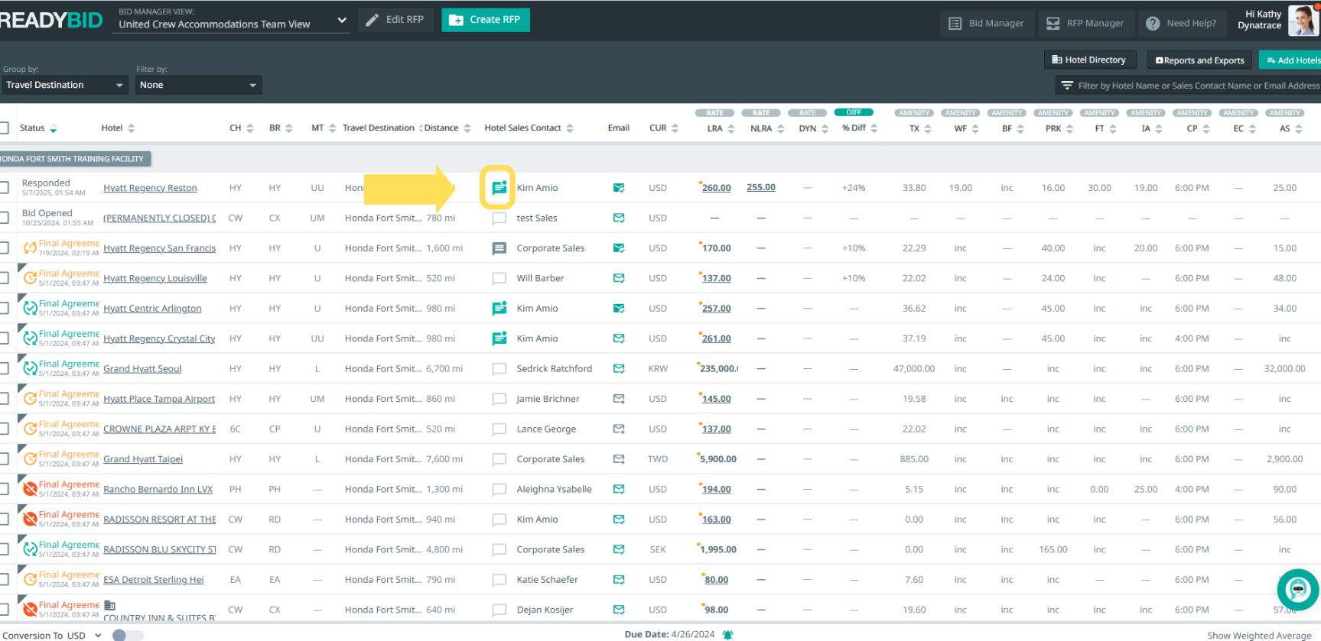Click the Create RFP button
The image size is (1321, 641).
pos(485,20)
